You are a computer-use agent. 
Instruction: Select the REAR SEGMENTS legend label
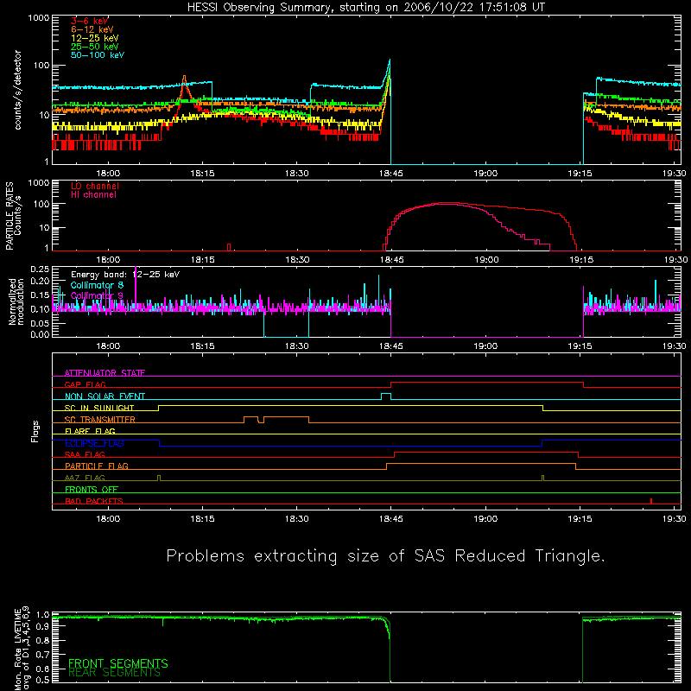pos(114,673)
